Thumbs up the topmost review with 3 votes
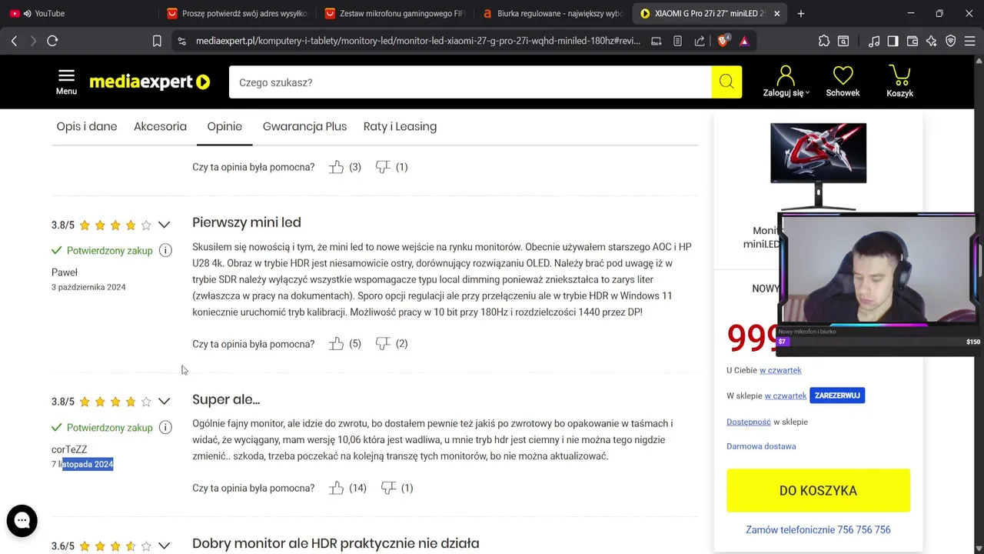 tap(336, 166)
